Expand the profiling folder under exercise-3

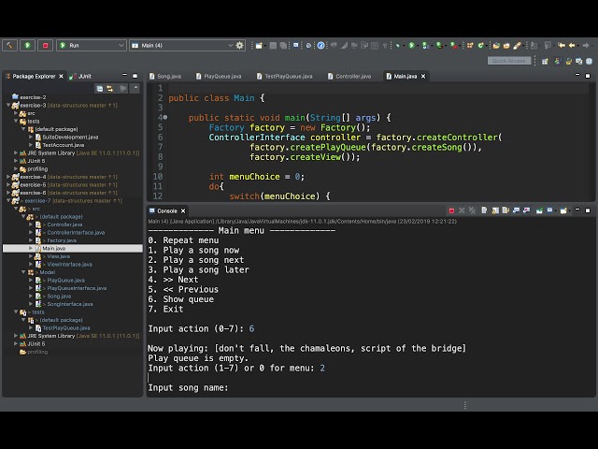(x=16, y=168)
